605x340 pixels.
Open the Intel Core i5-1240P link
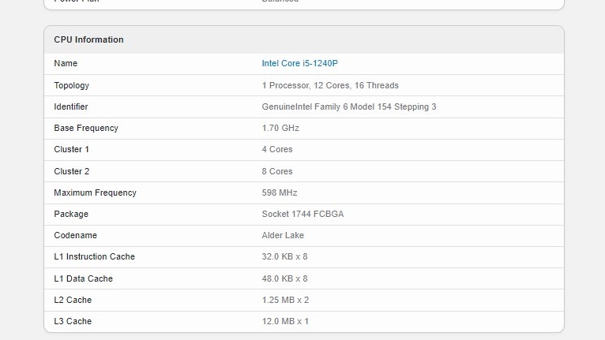(305, 63)
